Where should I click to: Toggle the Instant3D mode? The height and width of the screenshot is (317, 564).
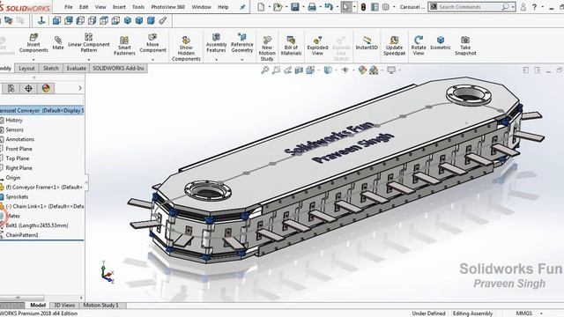point(367,43)
